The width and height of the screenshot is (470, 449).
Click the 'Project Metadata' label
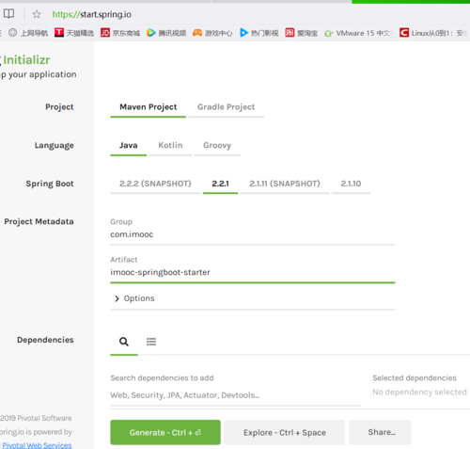point(39,222)
